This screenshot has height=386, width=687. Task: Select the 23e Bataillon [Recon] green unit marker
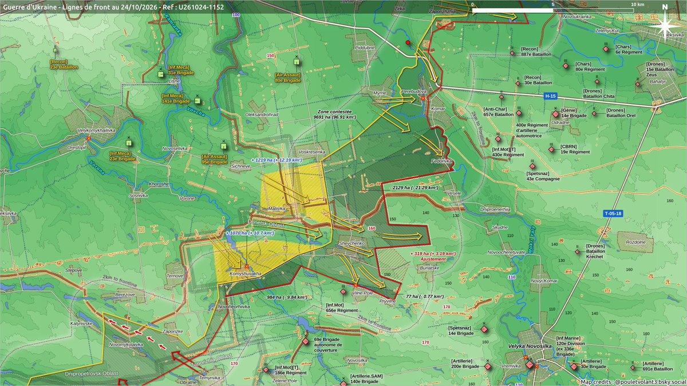pos(56,50)
